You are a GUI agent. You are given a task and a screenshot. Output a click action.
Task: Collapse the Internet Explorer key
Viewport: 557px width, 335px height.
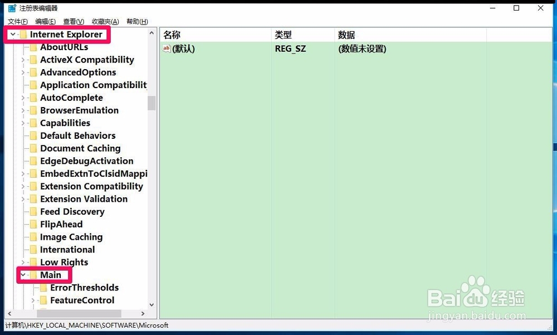pos(13,35)
